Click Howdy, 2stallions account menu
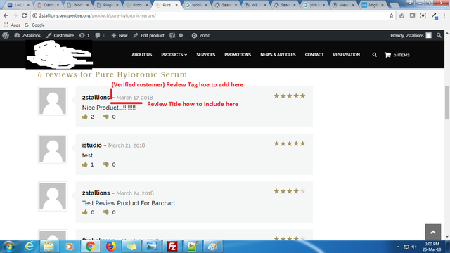 click(x=411, y=36)
